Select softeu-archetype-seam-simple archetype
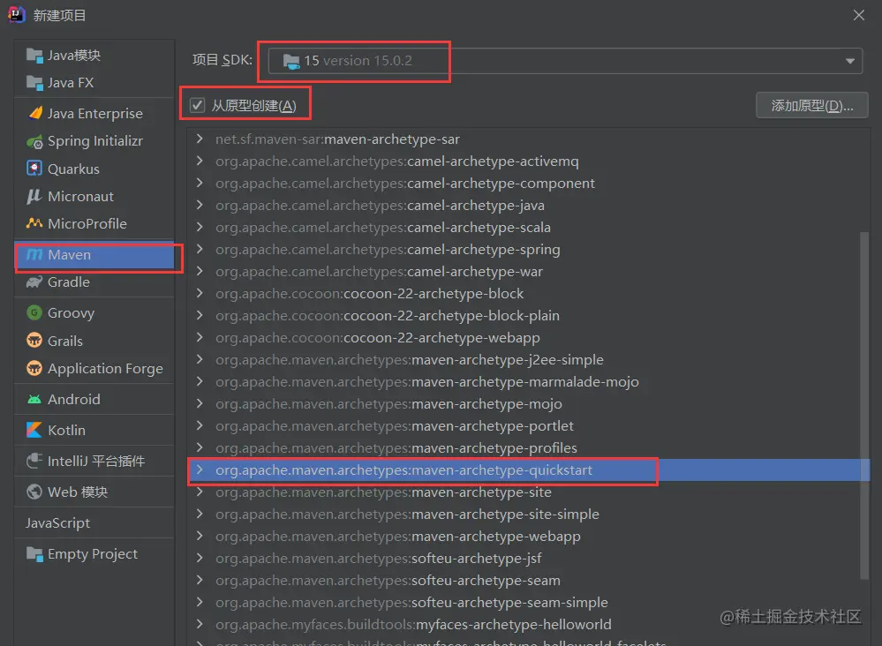Image resolution: width=882 pixels, height=646 pixels. pos(529,602)
